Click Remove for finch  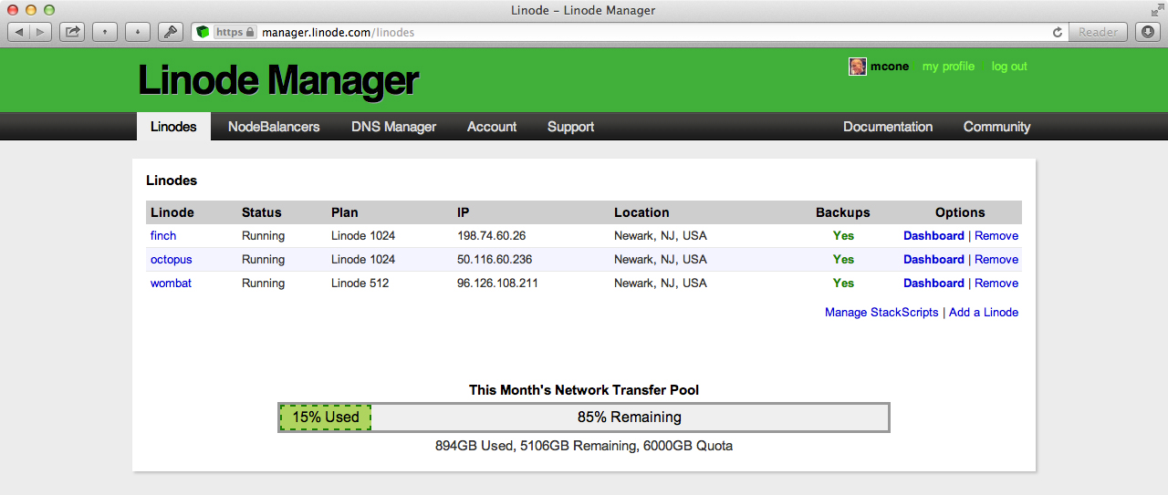[x=996, y=236]
